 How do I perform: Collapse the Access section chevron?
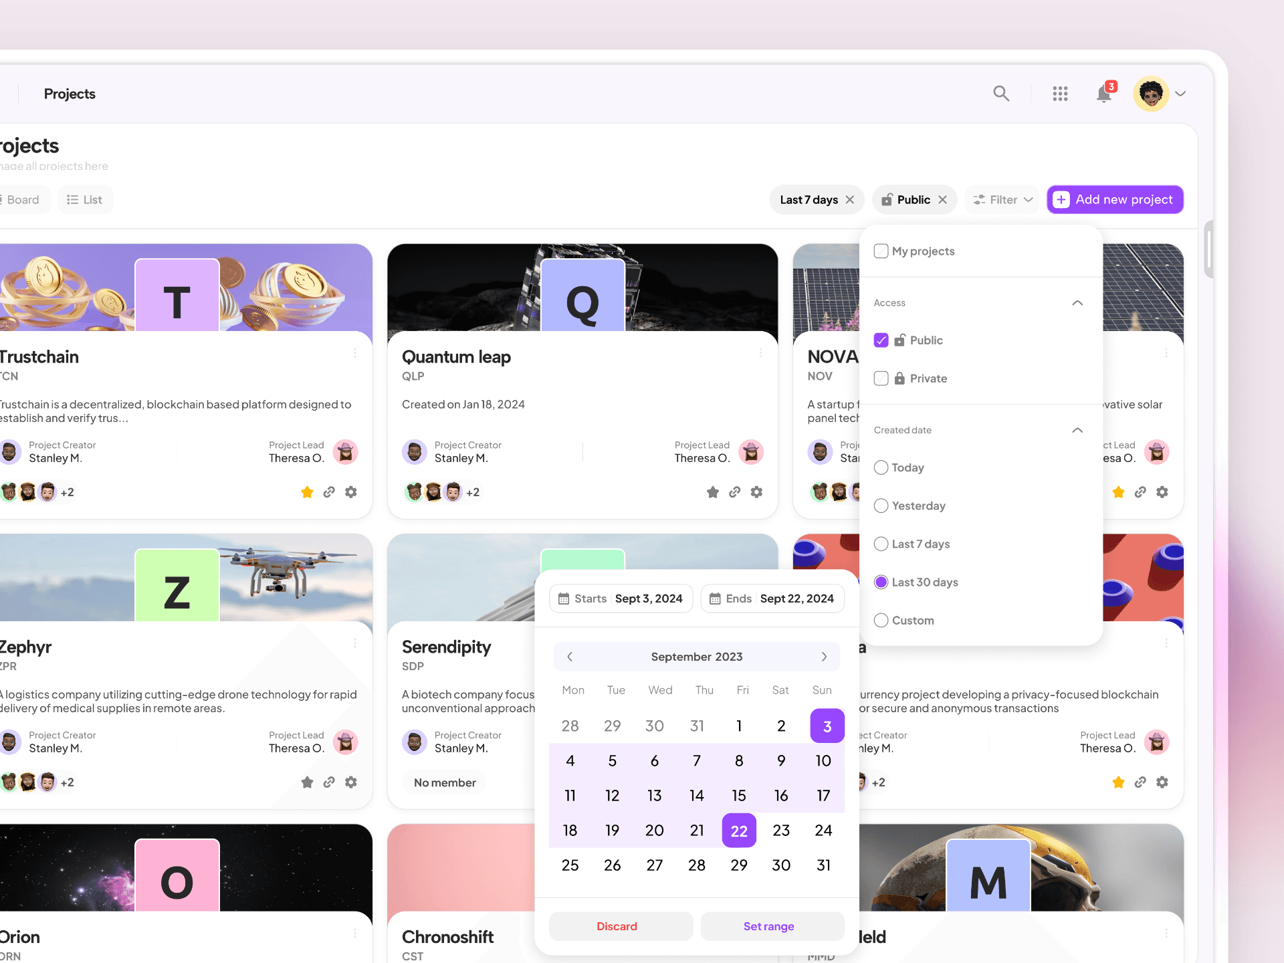1077,303
